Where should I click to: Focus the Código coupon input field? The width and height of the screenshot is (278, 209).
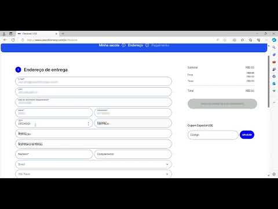tap(213, 135)
